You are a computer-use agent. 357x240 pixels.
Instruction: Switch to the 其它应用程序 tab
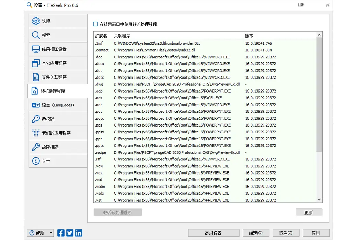pyautogui.click(x=58, y=63)
